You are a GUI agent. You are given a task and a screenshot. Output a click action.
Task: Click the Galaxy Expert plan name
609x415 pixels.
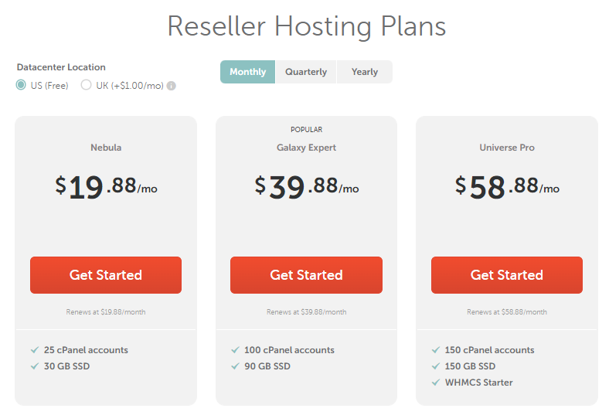coord(306,148)
